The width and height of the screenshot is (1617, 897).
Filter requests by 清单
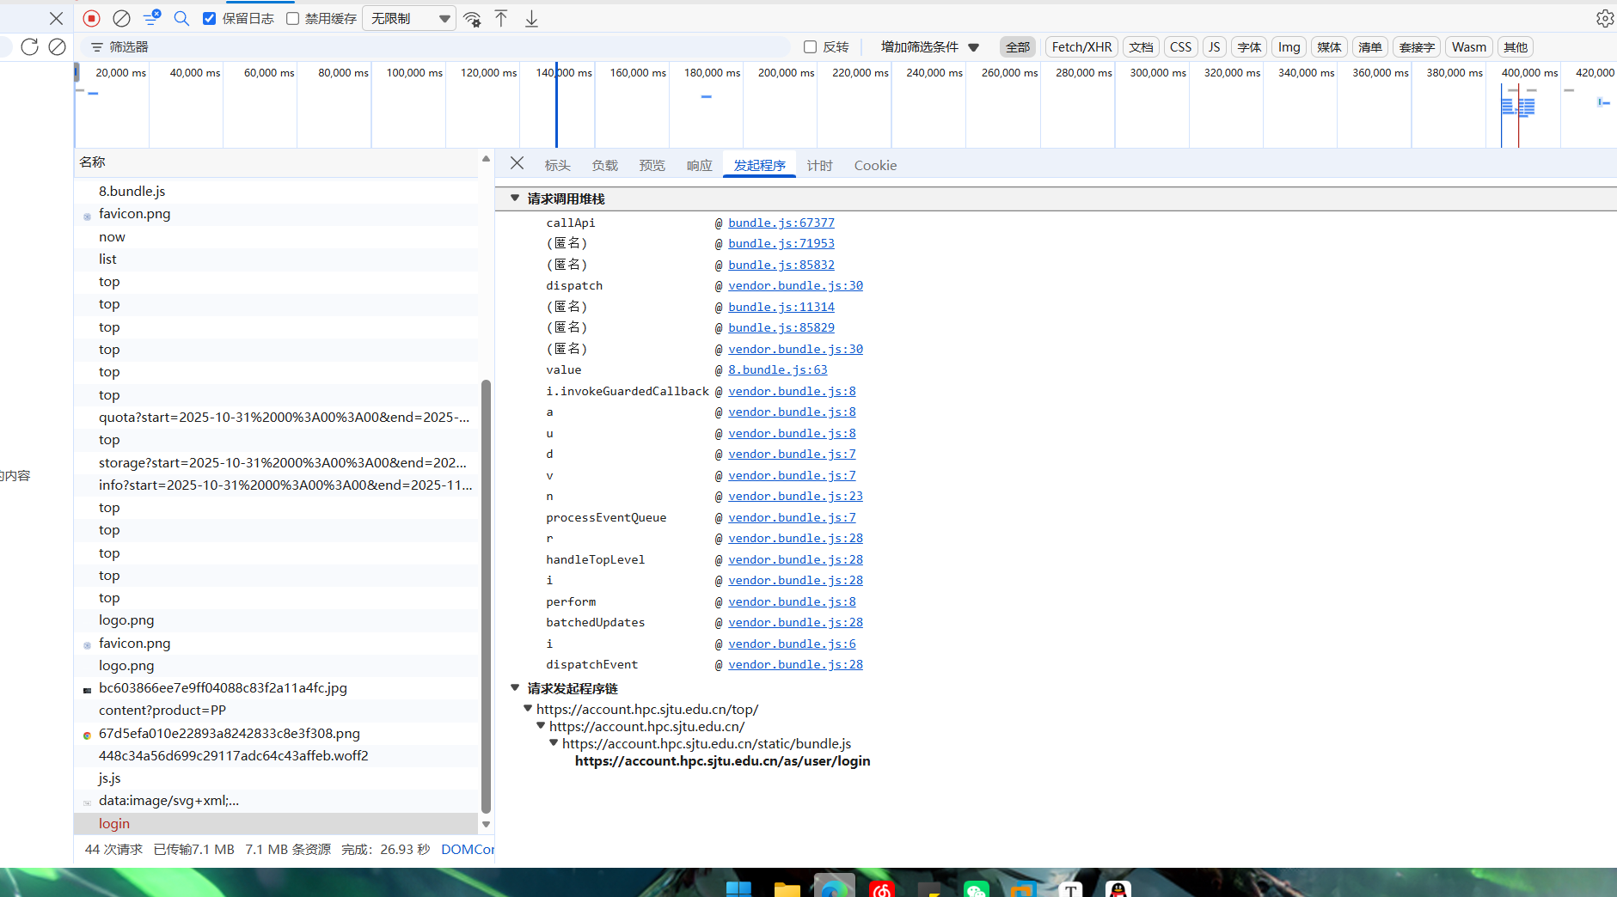click(x=1370, y=47)
